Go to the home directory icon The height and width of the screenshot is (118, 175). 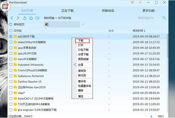[x=31, y=18]
